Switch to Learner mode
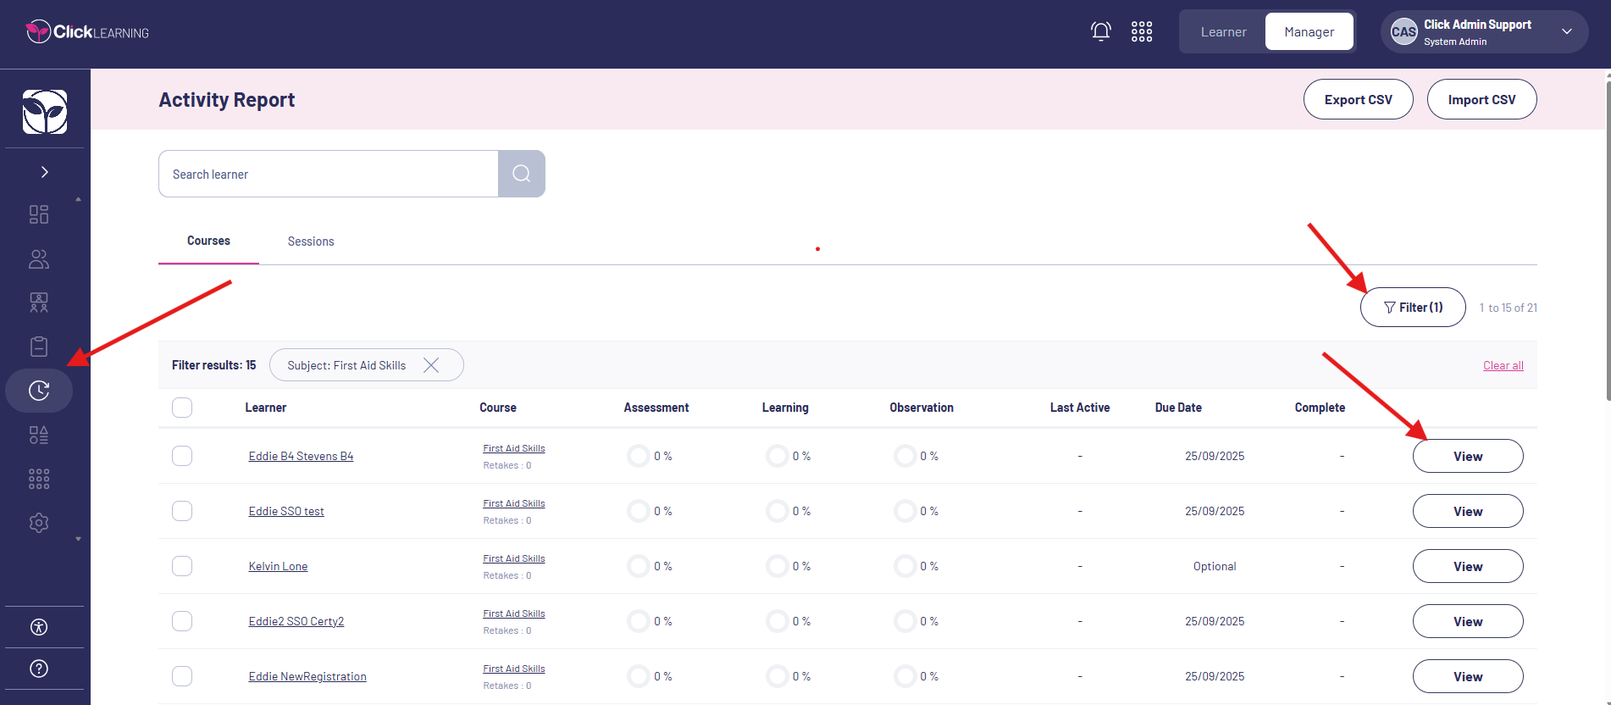 point(1223,32)
